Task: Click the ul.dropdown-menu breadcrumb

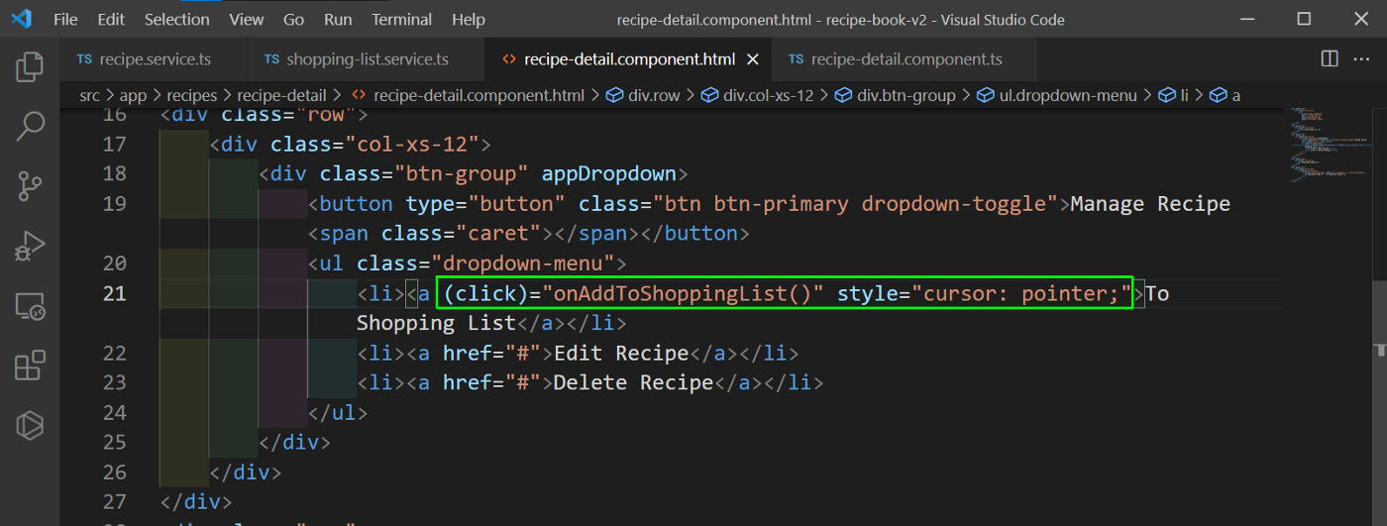Action: click(x=1056, y=95)
